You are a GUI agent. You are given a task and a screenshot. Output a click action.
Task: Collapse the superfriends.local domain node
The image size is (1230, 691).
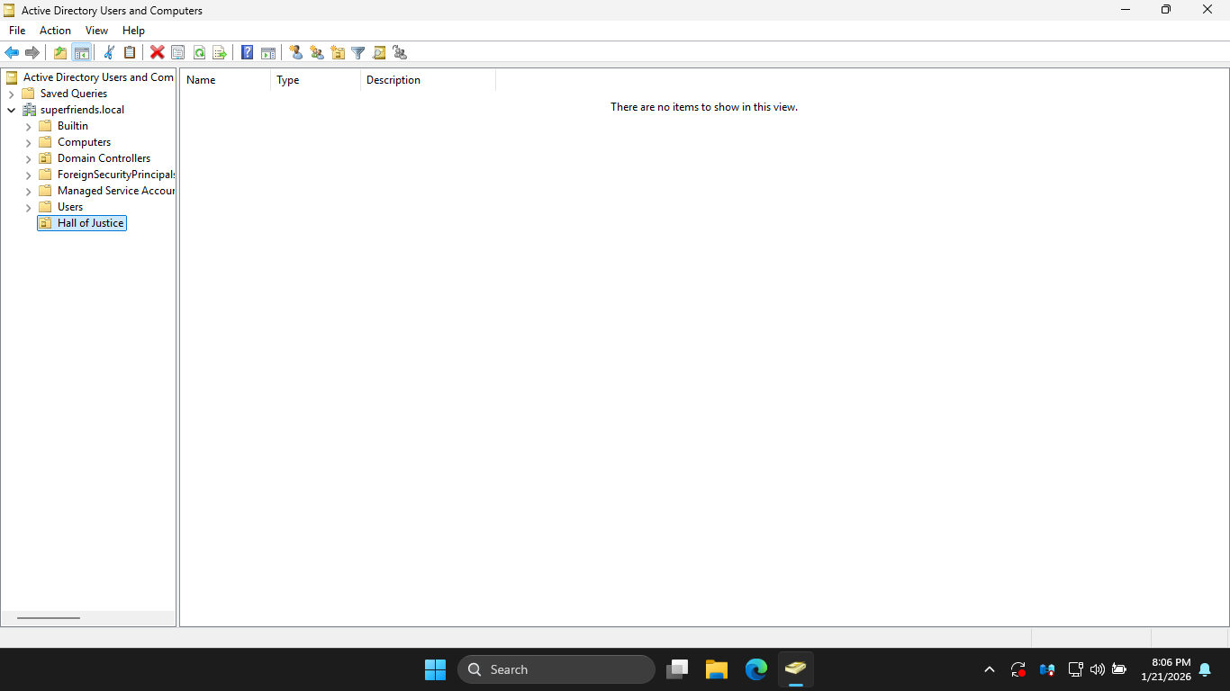tap(11, 110)
